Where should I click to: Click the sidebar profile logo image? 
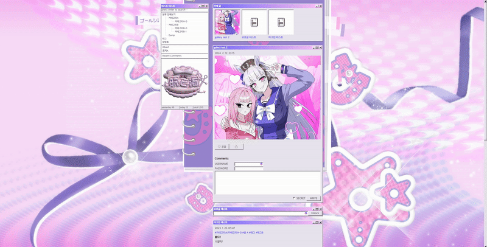tap(184, 82)
